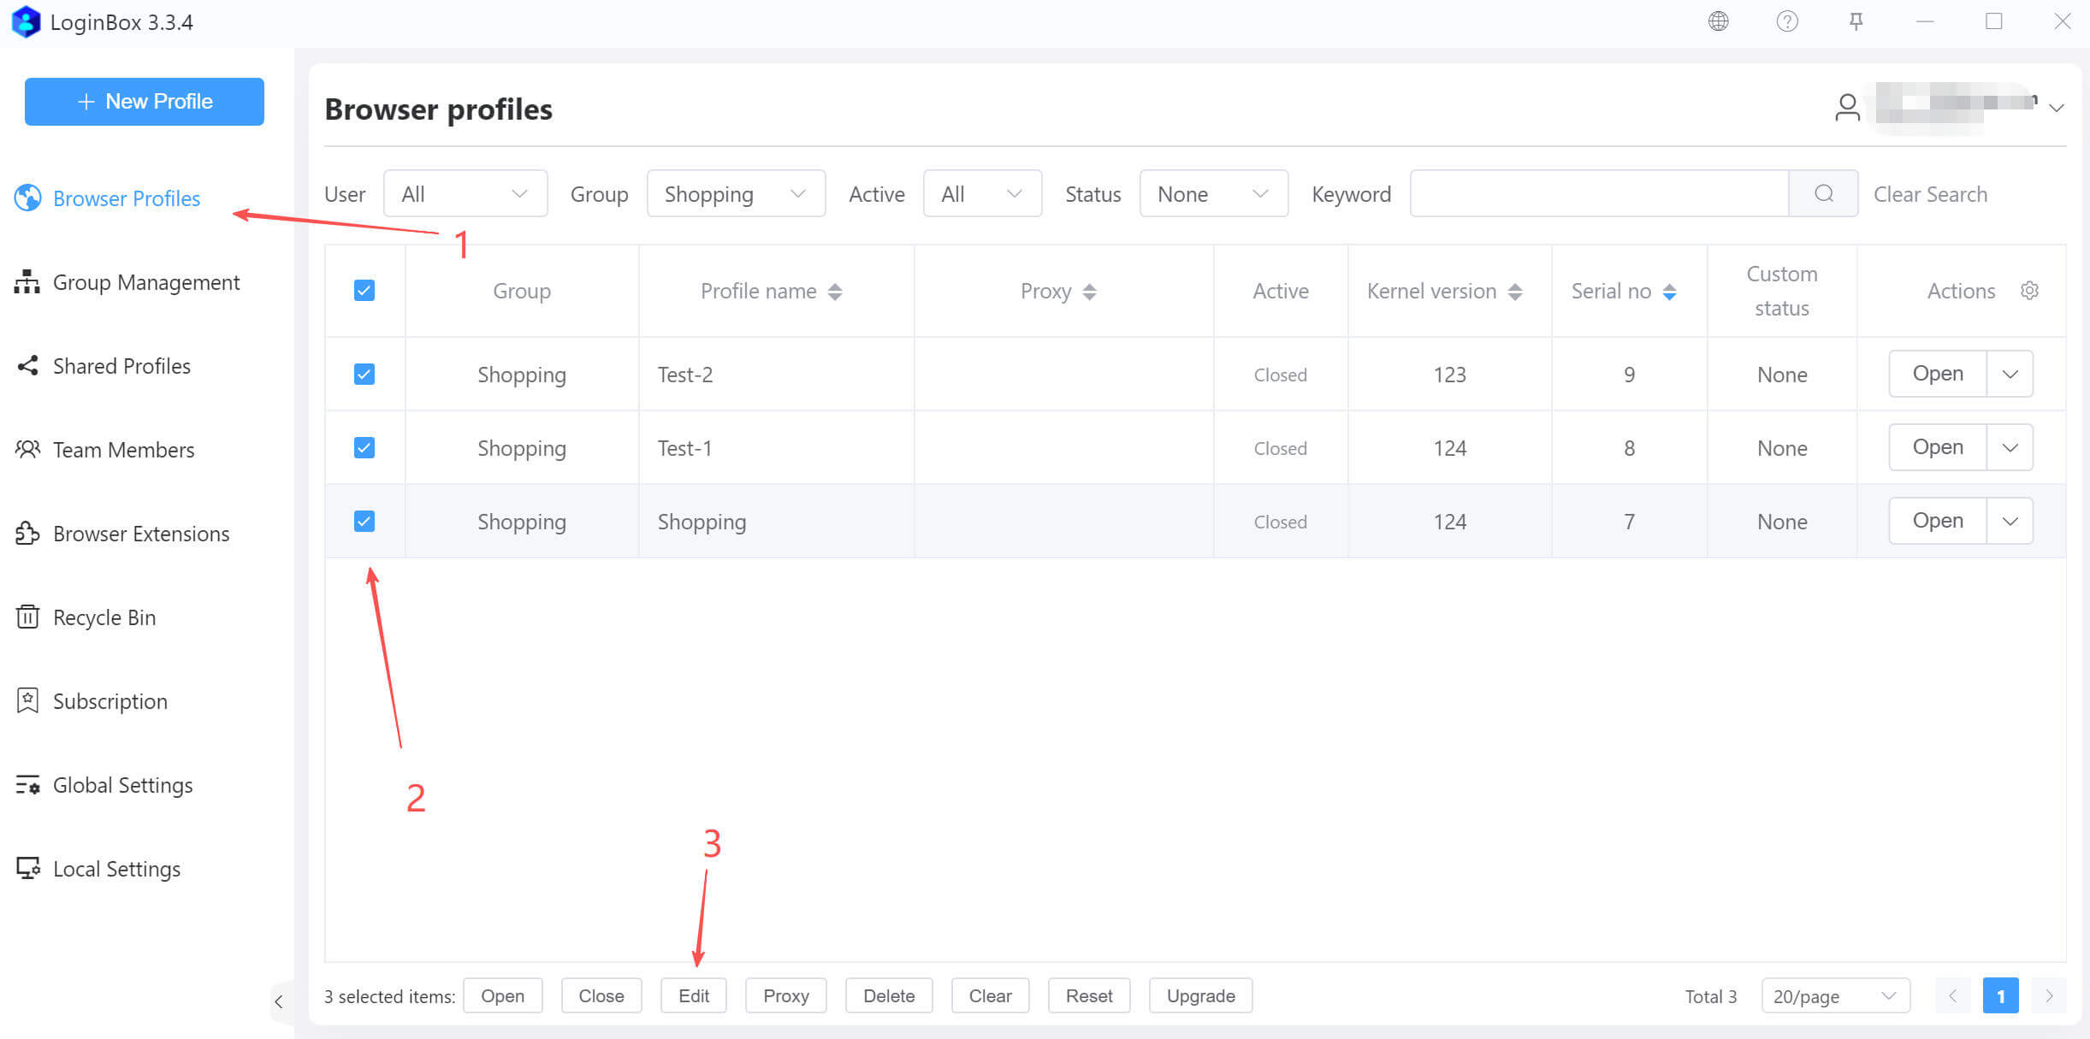Click the user account avatar icon
The width and height of the screenshot is (2090, 1039).
1847,108
